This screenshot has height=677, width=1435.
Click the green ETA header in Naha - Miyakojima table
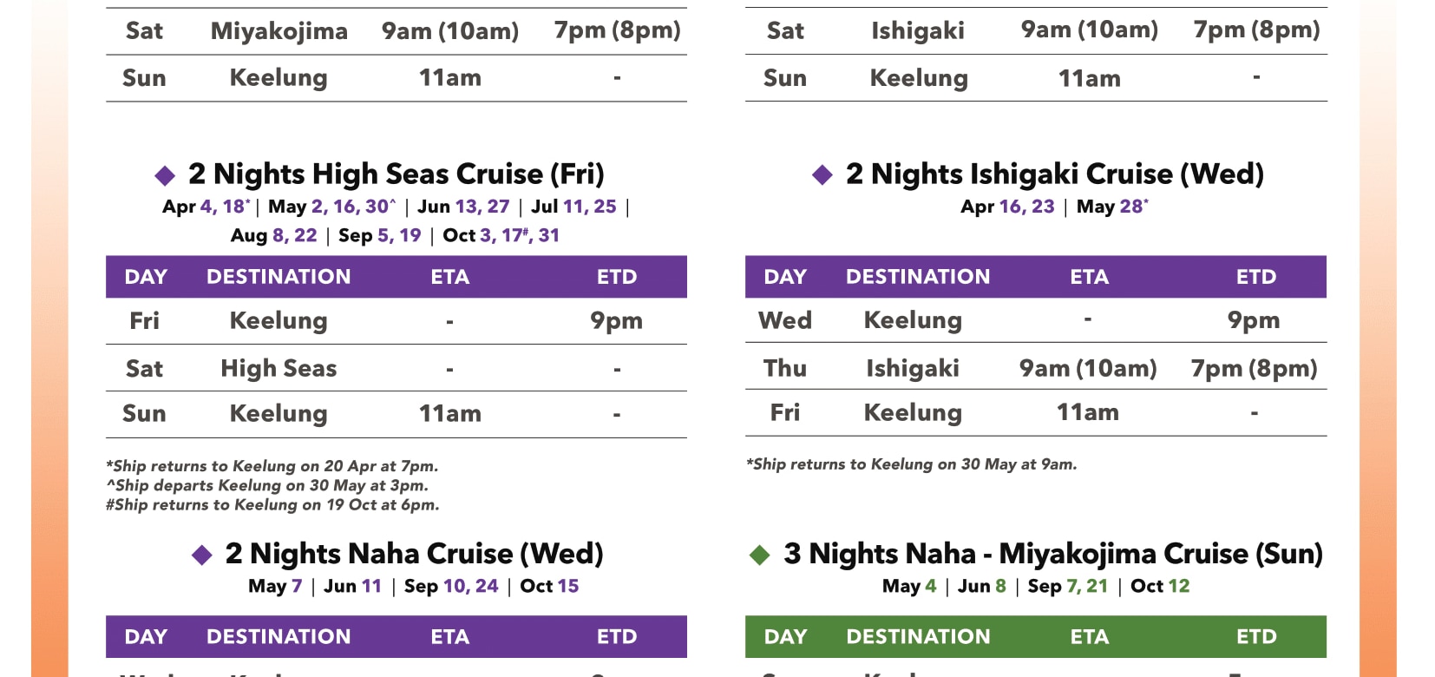point(1090,637)
